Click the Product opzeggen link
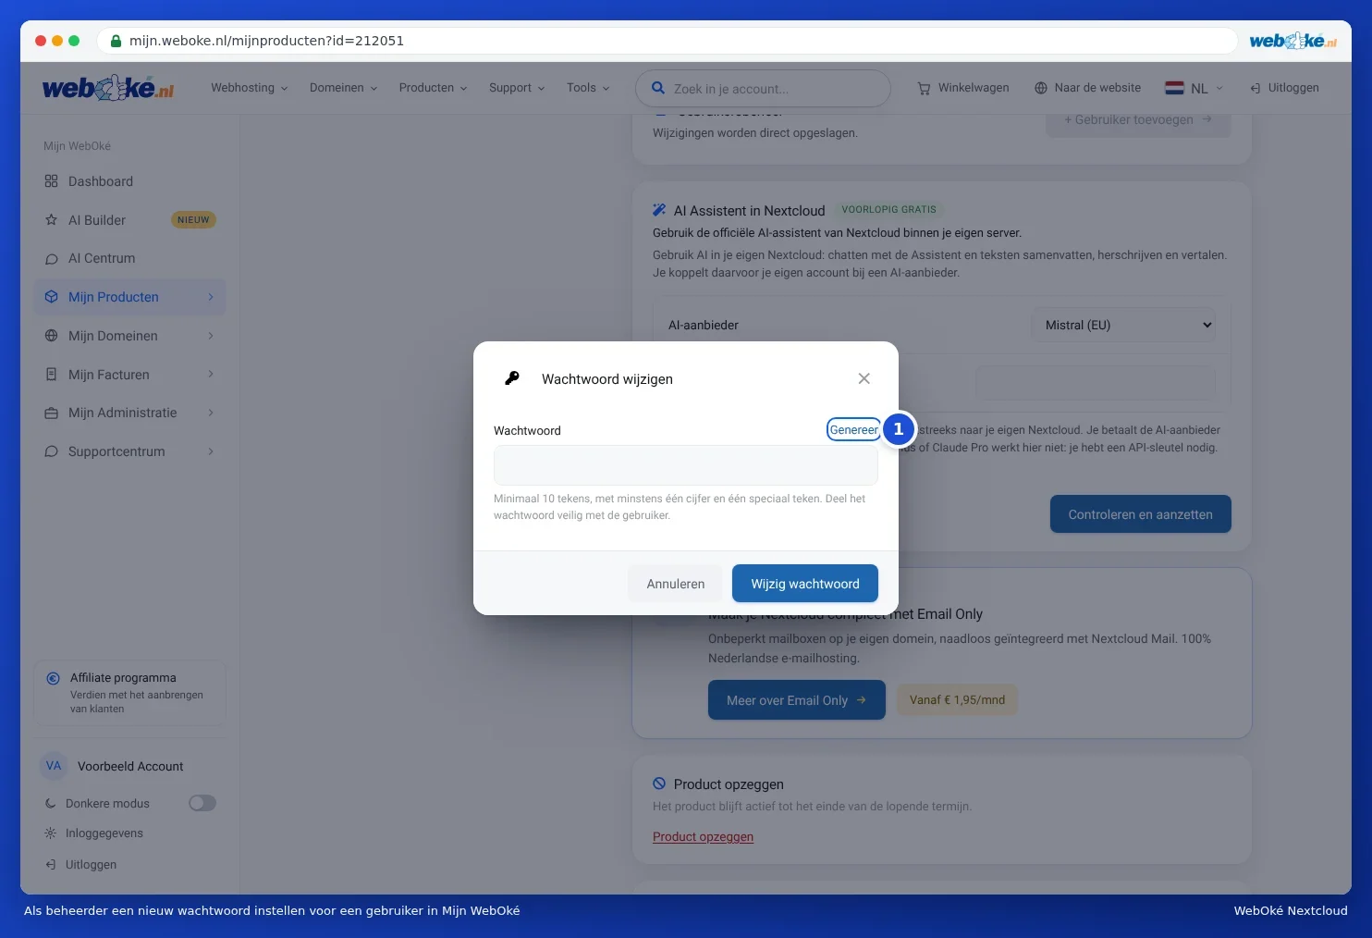Screen dimensions: 1372x938 [703, 837]
